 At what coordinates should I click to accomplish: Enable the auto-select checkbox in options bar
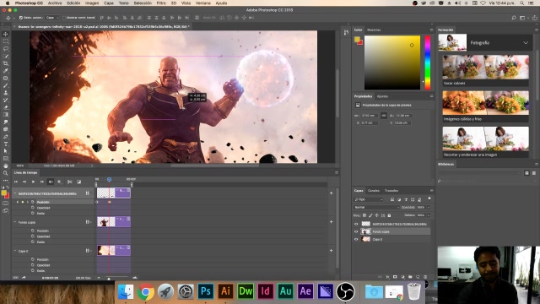click(20, 18)
